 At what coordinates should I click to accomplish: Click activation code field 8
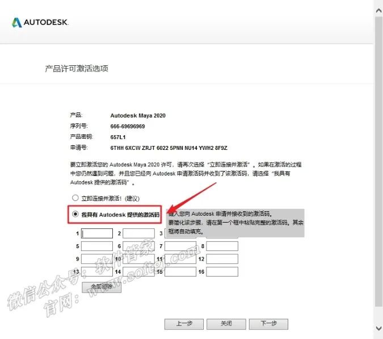[222, 246]
